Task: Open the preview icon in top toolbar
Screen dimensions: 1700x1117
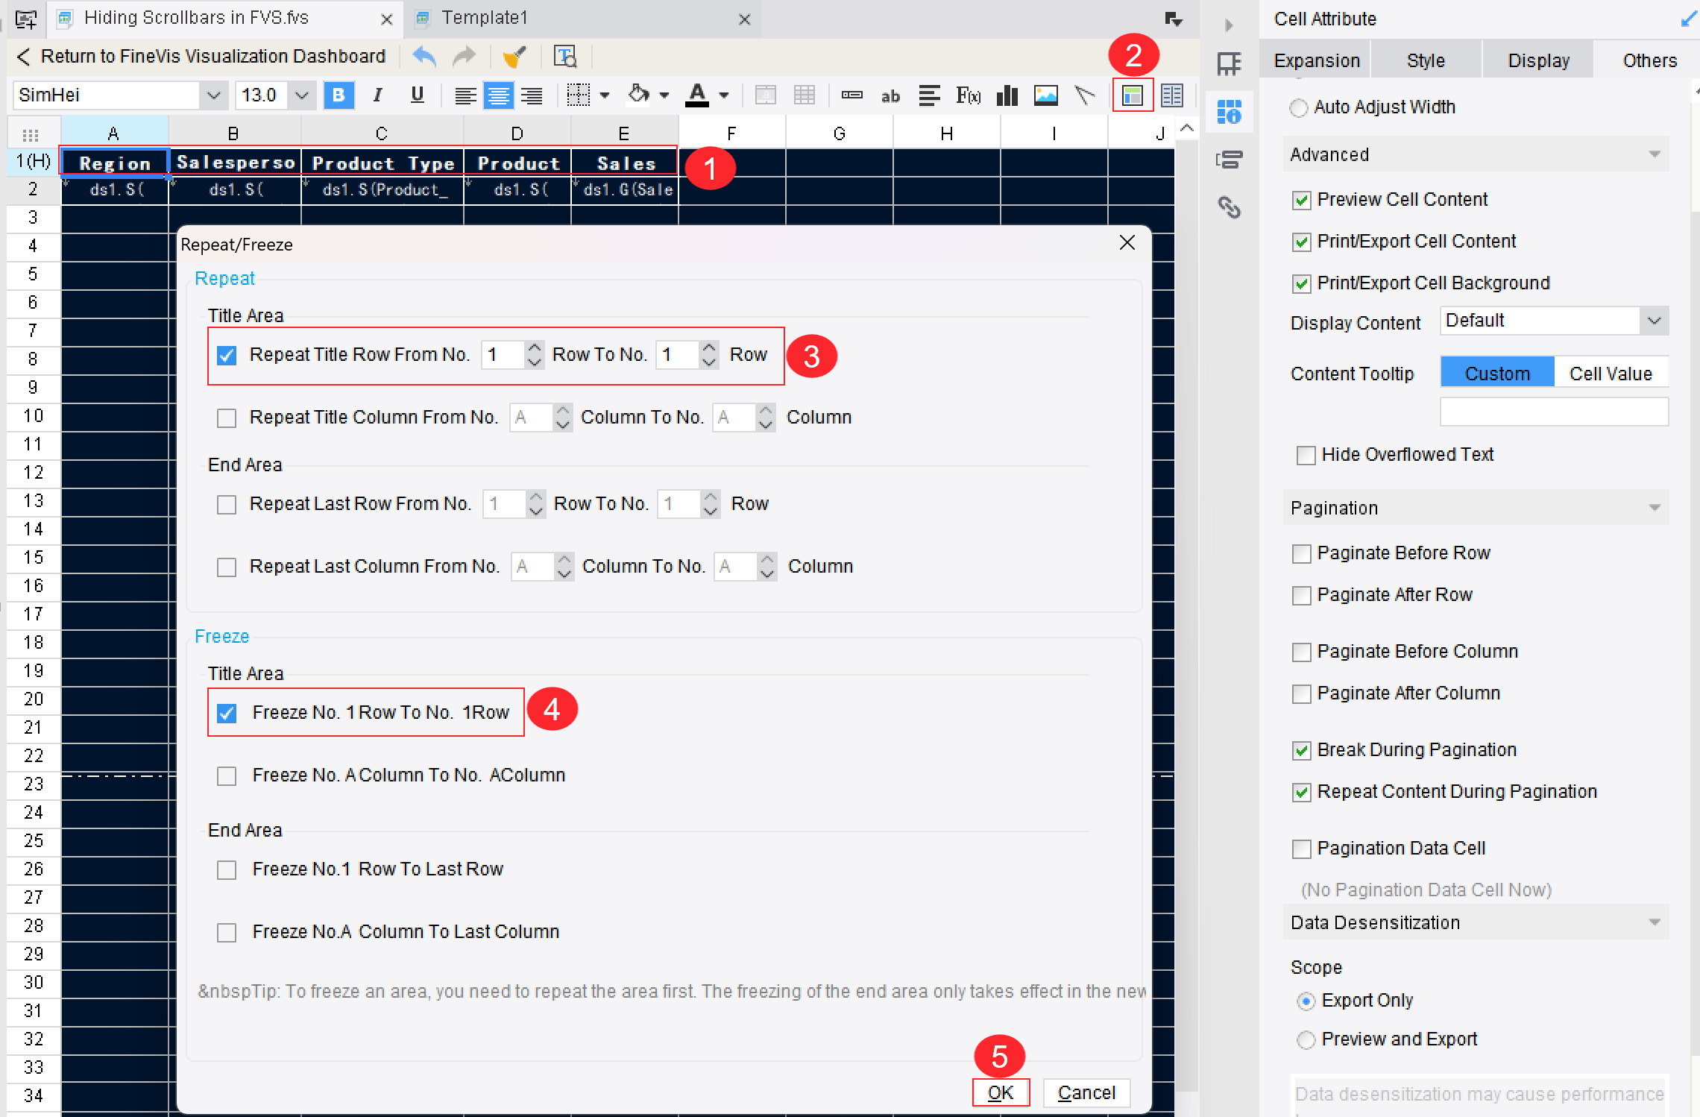Action: (x=565, y=56)
